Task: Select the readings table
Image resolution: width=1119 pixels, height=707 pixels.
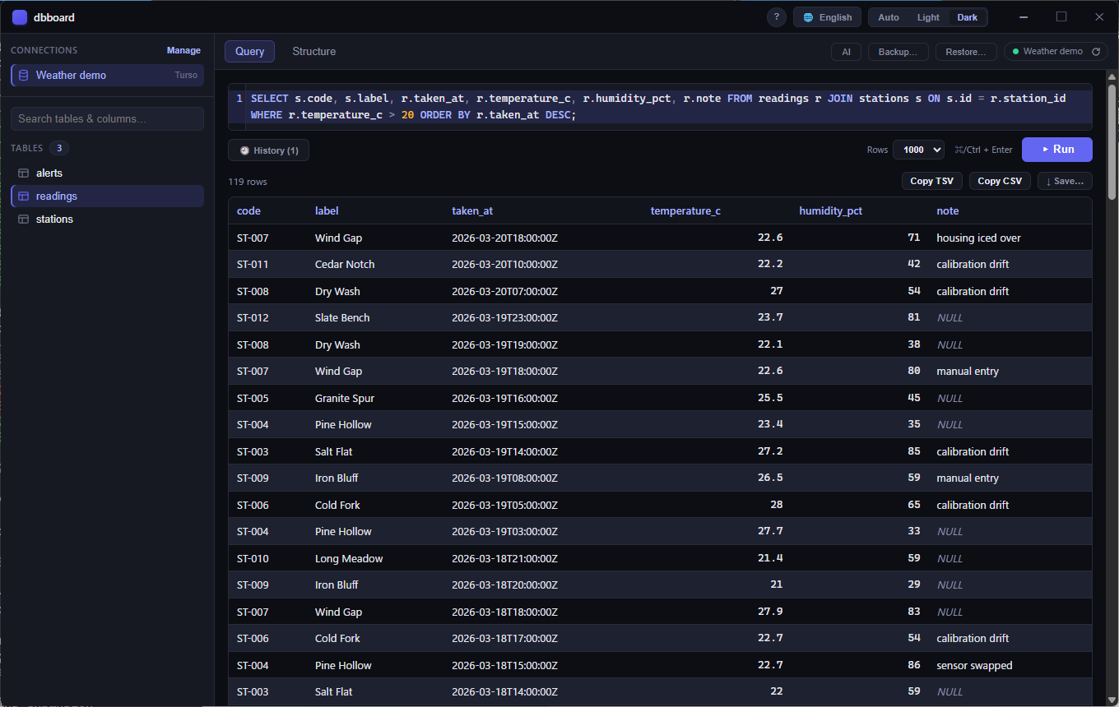Action: pos(107,196)
